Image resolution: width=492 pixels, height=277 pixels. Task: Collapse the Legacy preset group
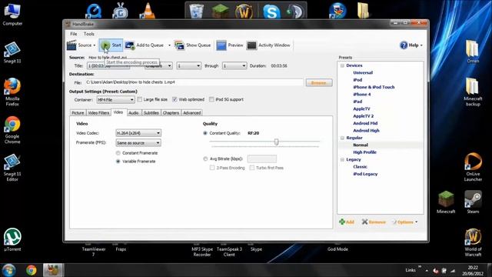(x=342, y=159)
